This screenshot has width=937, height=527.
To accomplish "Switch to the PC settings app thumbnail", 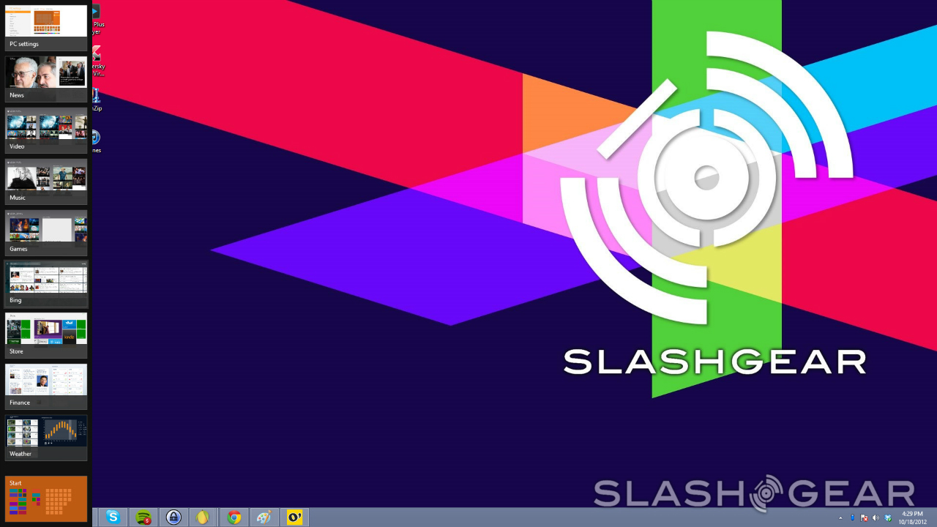I will (x=46, y=28).
